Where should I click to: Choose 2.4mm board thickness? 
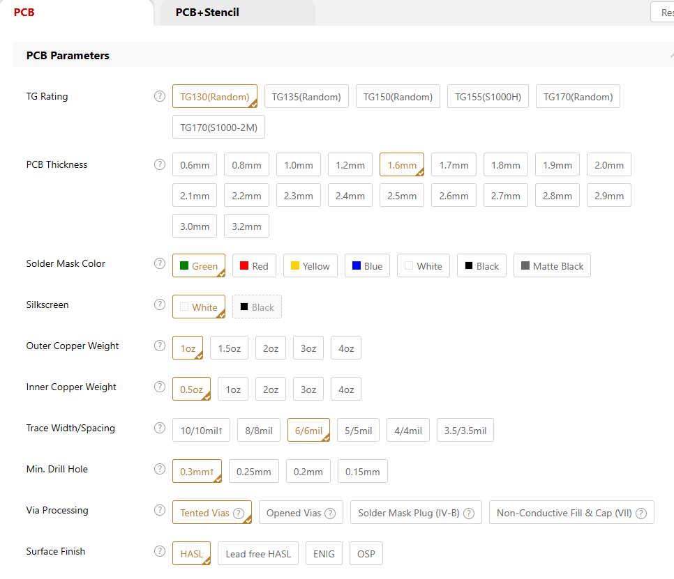point(350,195)
